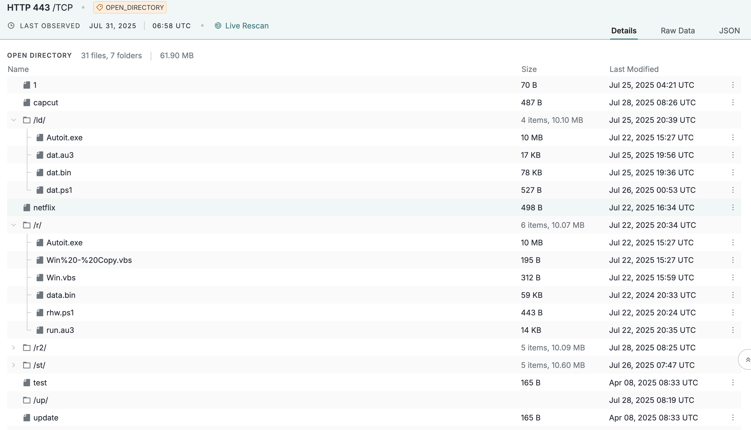Click the /r2/ folder icon
Screen dimensions: 751x430
(x=27, y=348)
